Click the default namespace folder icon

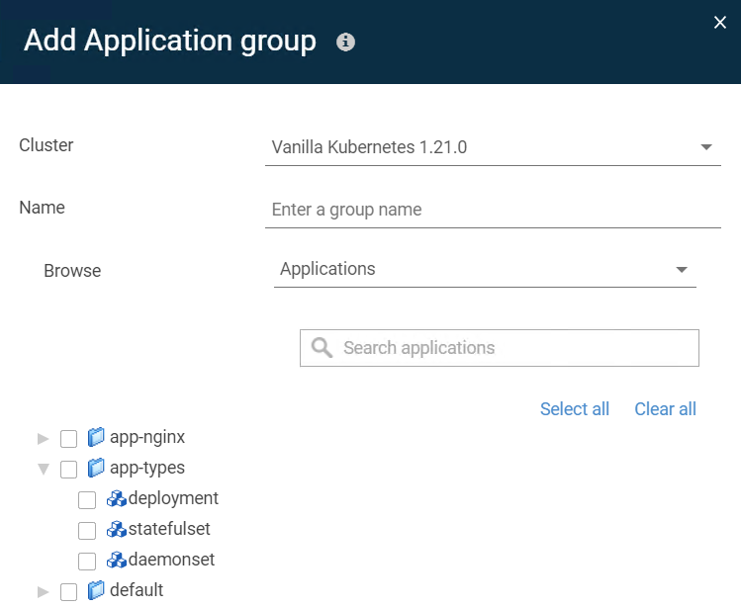click(x=96, y=590)
